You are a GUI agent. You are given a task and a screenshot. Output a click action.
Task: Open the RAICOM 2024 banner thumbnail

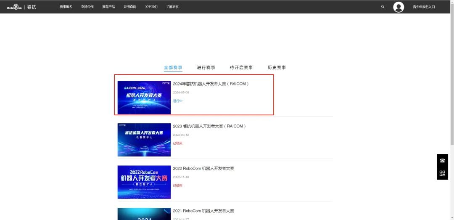click(144, 97)
